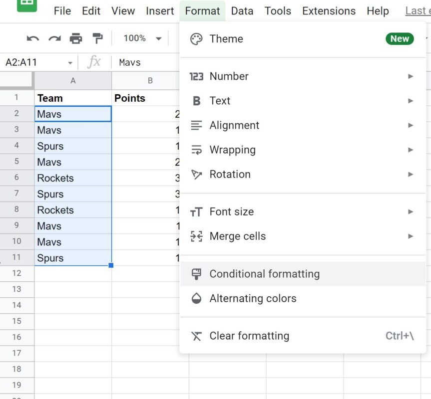Click the Team header cell

73,98
